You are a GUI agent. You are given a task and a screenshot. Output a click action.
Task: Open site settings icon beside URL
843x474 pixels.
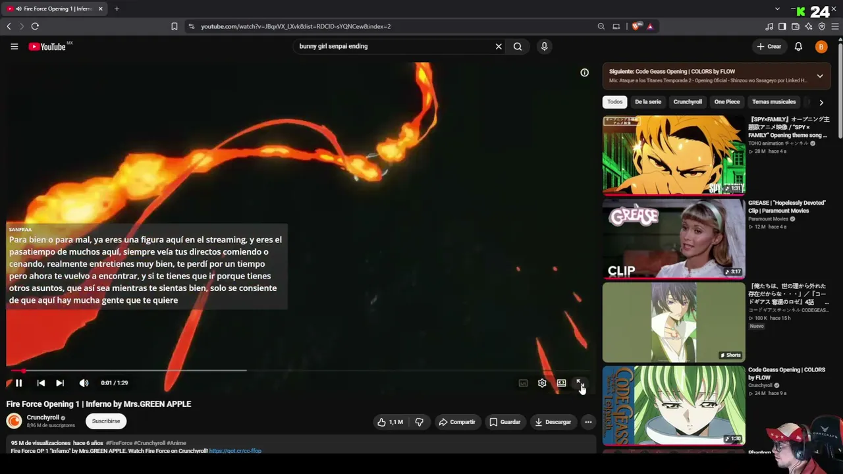point(192,26)
